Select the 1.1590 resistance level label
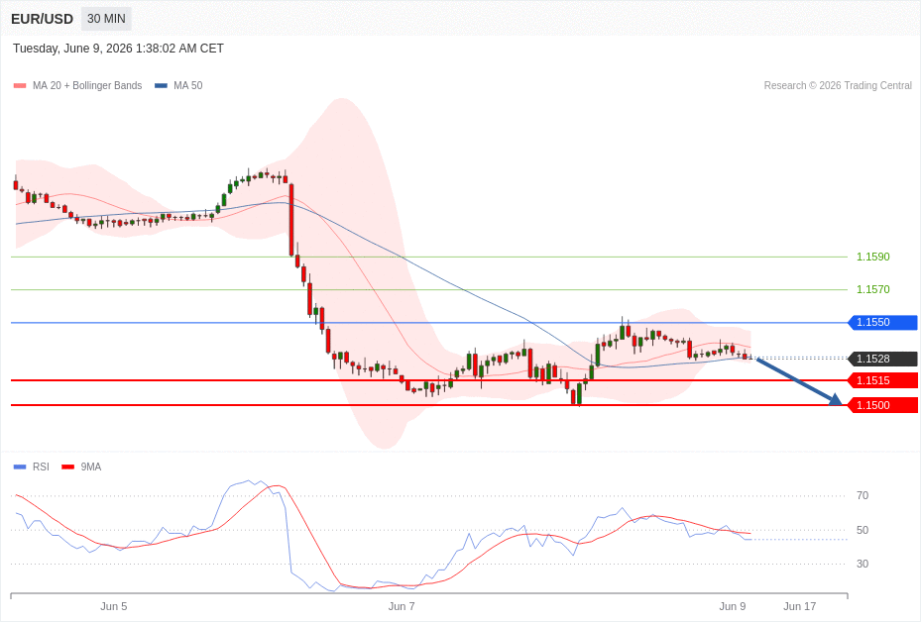 click(x=872, y=257)
